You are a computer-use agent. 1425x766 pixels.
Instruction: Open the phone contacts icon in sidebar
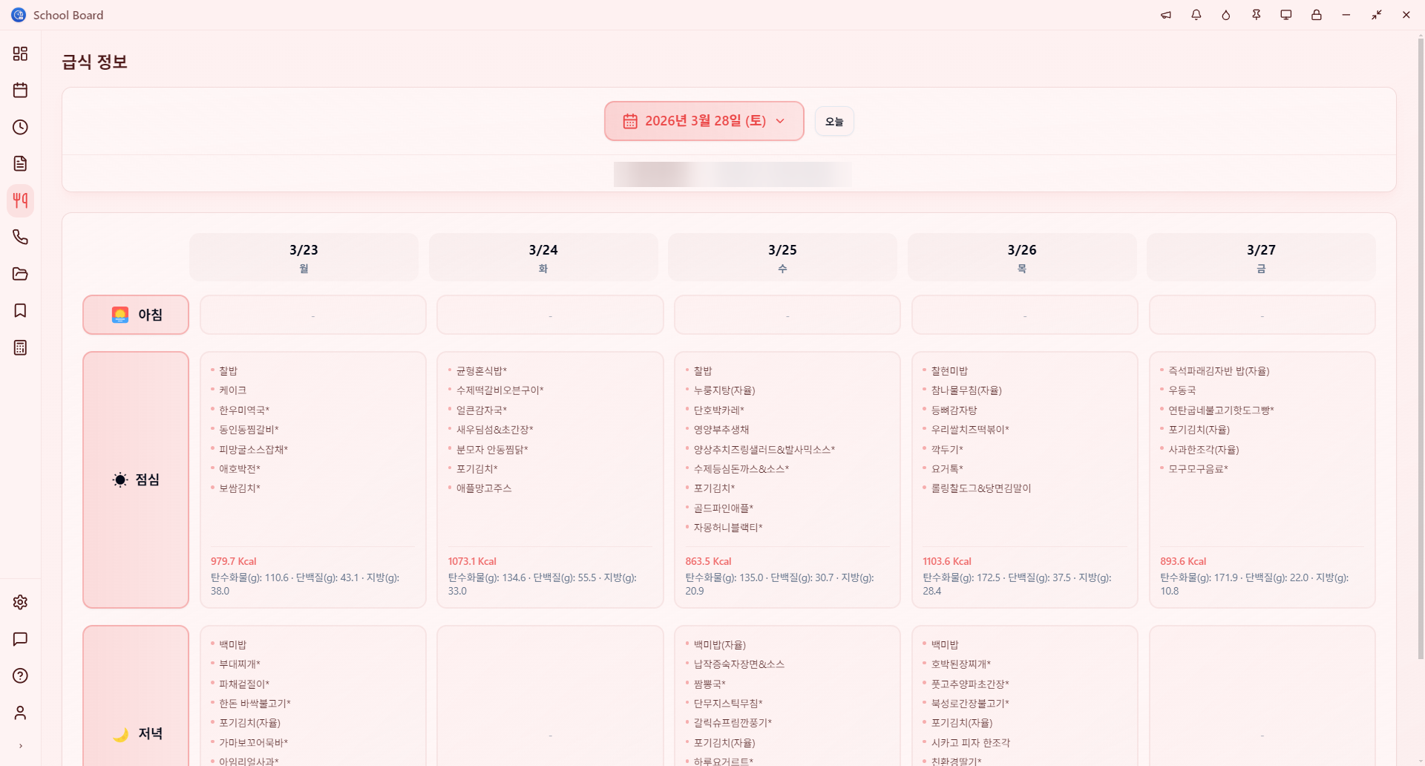click(x=20, y=238)
